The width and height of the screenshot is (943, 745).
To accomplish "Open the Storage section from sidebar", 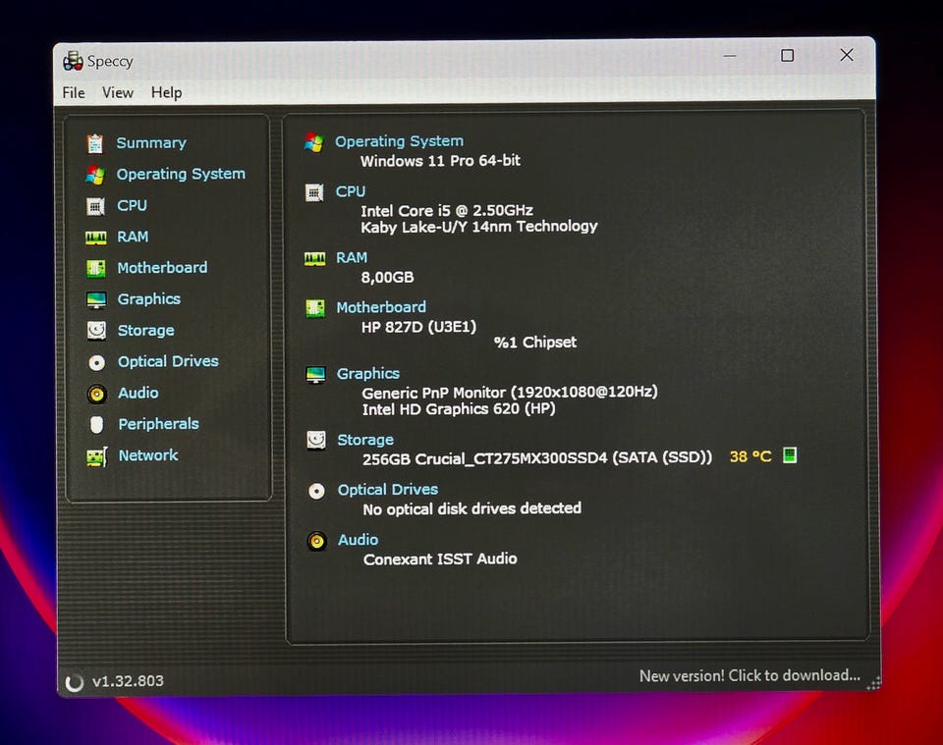I will (x=146, y=331).
